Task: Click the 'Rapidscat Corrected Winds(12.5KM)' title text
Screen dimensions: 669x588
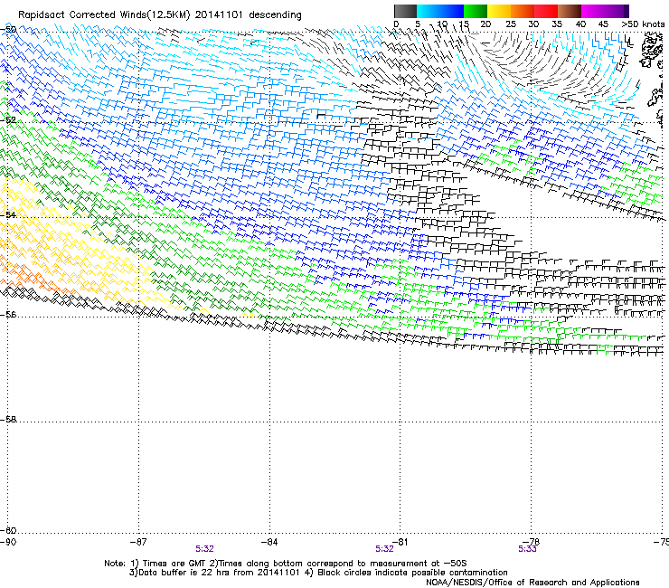Action: (x=104, y=15)
